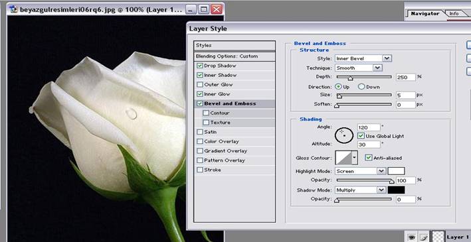Click the Shadow Opacity value field
This screenshot has height=242, width=471.
[x=405, y=200]
